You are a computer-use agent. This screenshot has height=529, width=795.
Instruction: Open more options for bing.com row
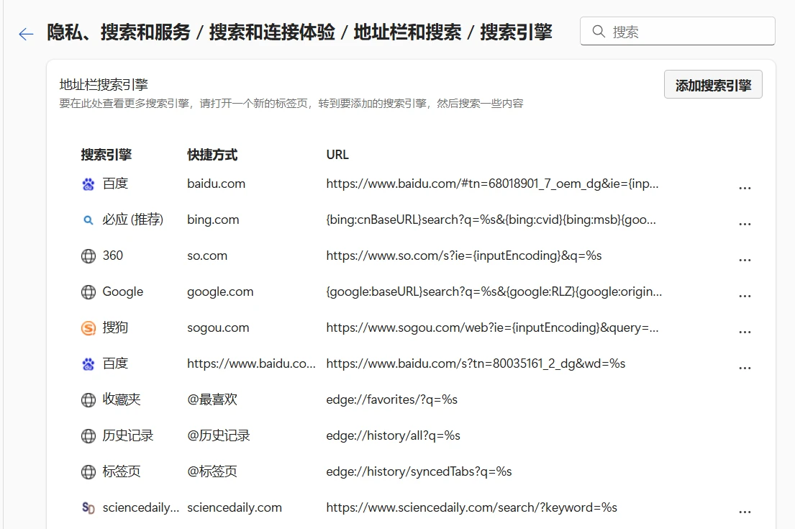745,224
